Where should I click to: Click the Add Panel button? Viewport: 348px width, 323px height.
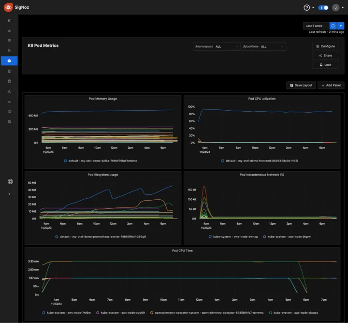pyautogui.click(x=331, y=85)
